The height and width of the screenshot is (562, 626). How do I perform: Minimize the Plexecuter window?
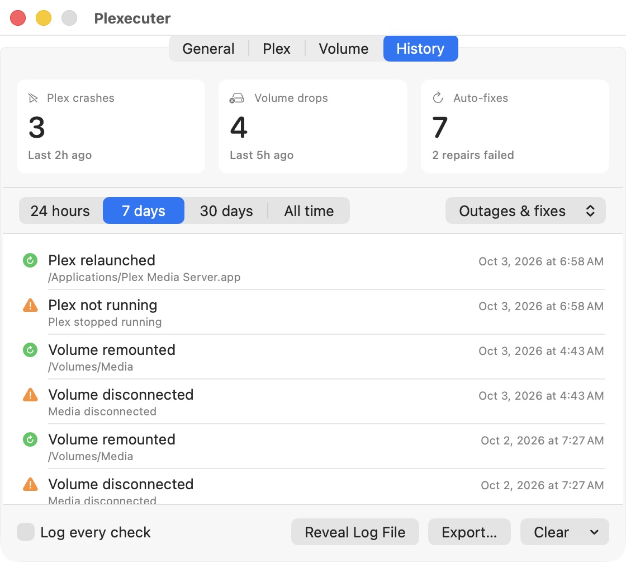44,18
